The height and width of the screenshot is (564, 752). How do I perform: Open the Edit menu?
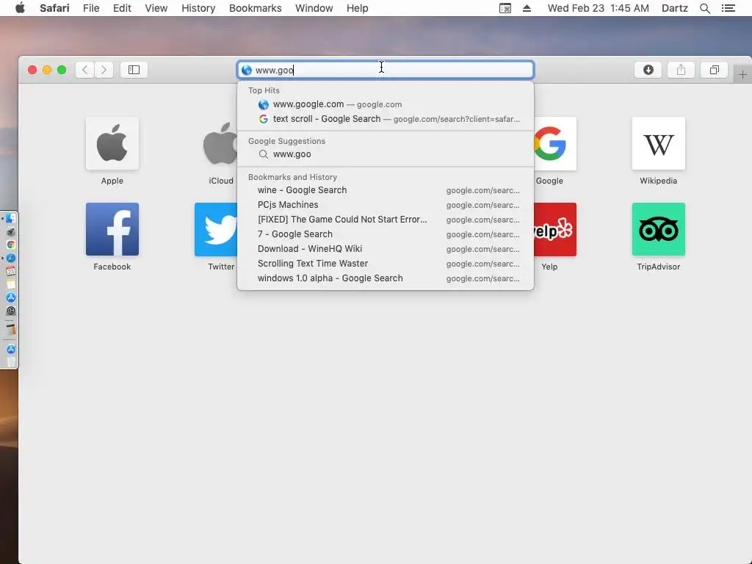tap(123, 8)
